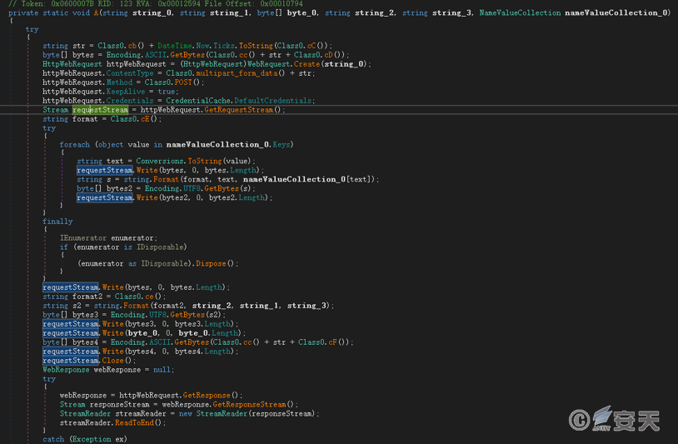Click UTF8 in the bytes3 line
The image size is (678, 444).
pyautogui.click(x=157, y=315)
